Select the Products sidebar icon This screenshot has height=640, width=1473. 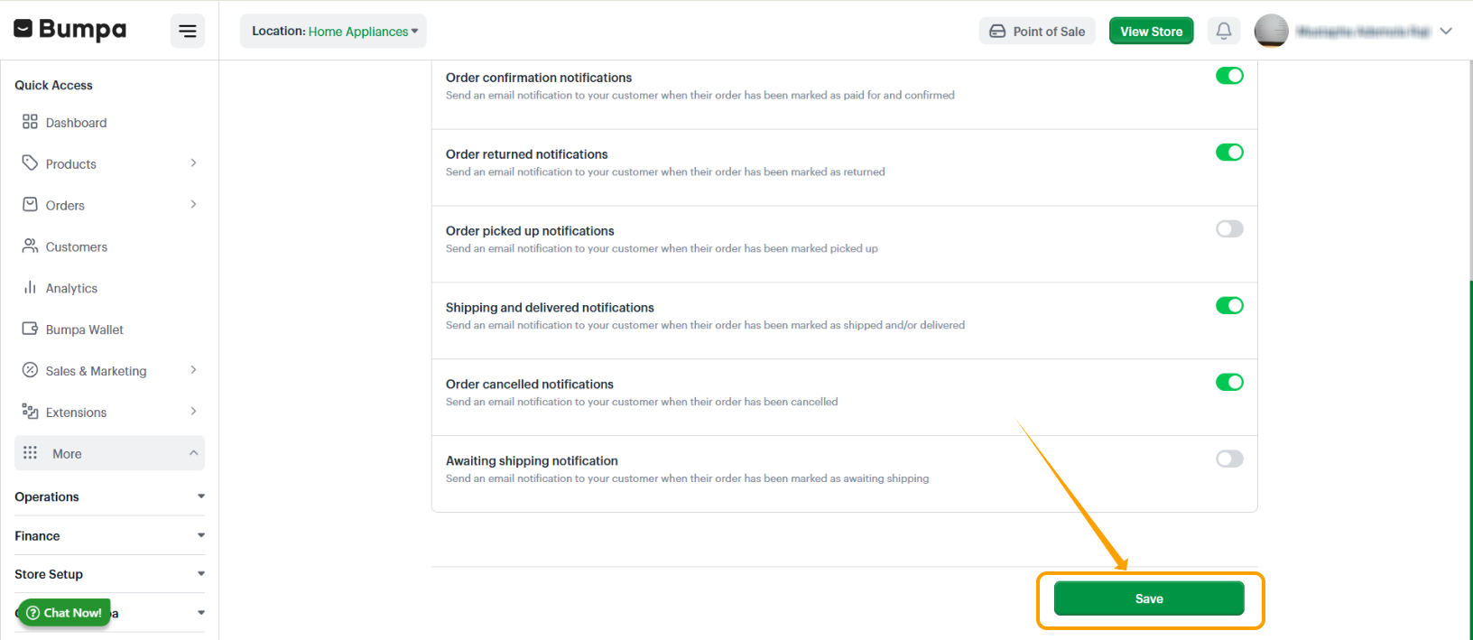pos(31,163)
